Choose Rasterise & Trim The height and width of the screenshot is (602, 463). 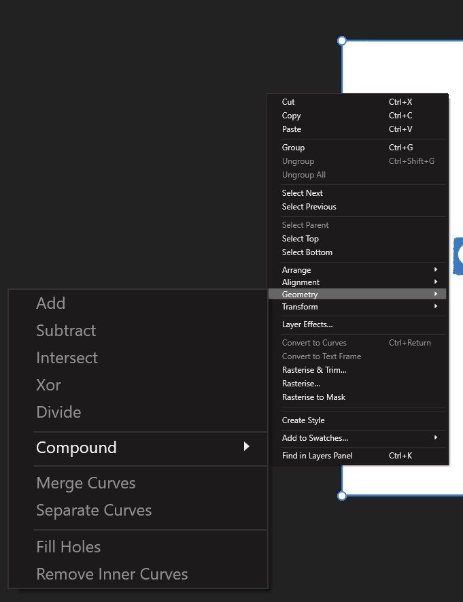358,370
